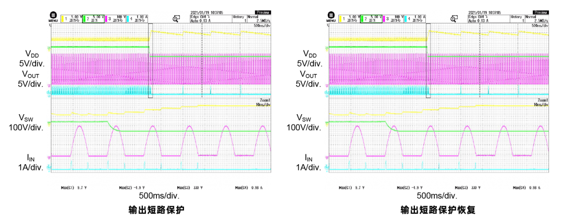Click the 500ms/div. caption below the left scope
The height and width of the screenshot is (222, 563).
159,196
